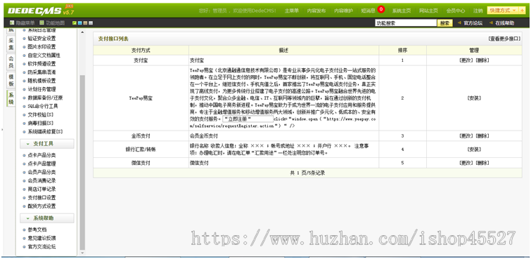Open 计划任务管理 in sidebar

pos(41,89)
